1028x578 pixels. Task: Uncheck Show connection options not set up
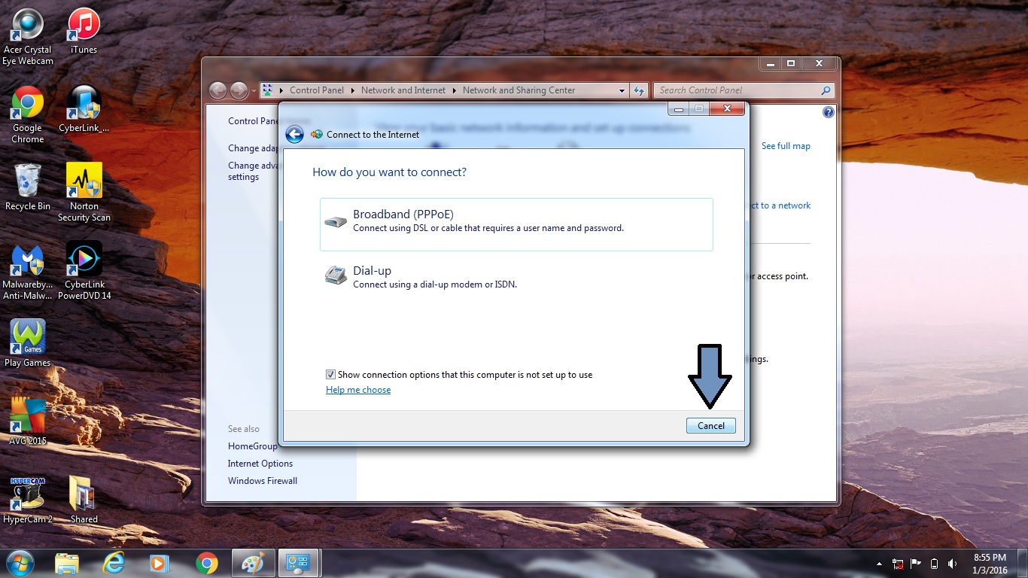(330, 375)
